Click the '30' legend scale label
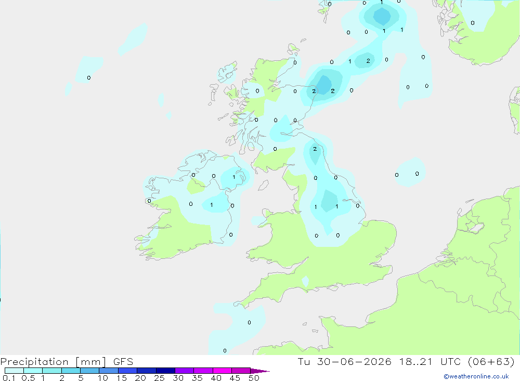Screen dimensions: 520x381 tap(178, 378)
